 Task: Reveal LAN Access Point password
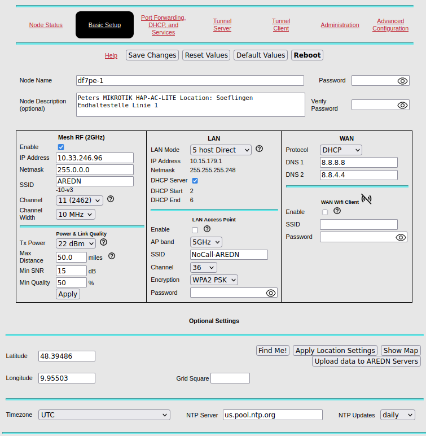pyautogui.click(x=271, y=293)
